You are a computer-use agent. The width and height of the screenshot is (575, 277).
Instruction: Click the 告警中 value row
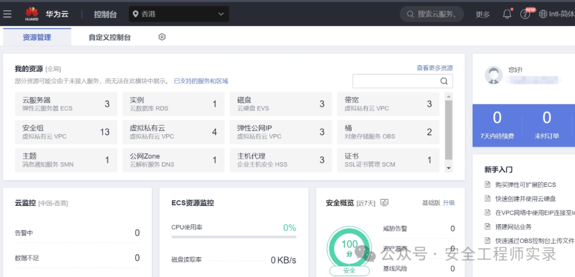[x=77, y=233]
